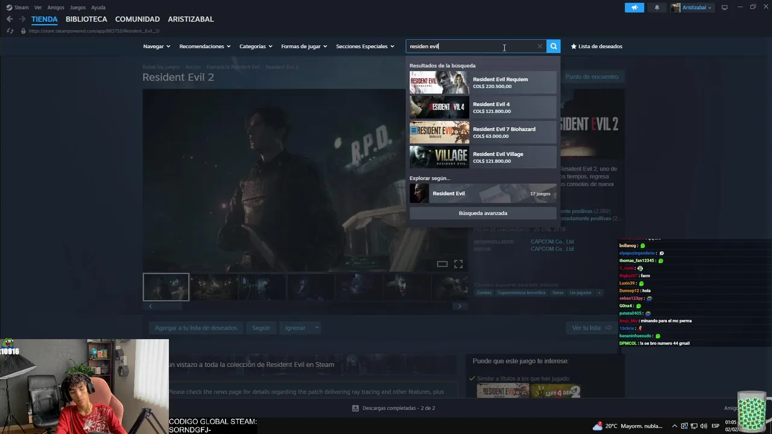Enter fullscreen on the media player

pyautogui.click(x=458, y=264)
